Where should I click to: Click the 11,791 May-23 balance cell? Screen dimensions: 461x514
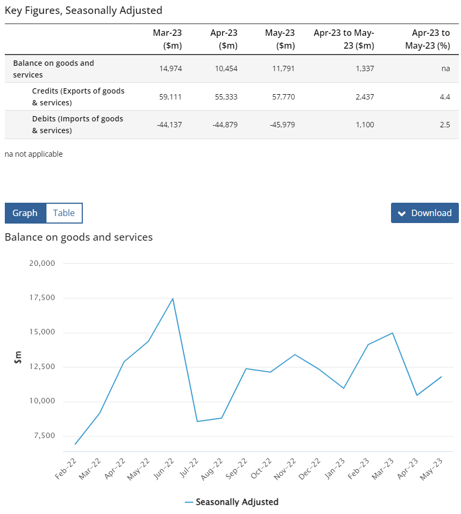pyautogui.click(x=284, y=68)
